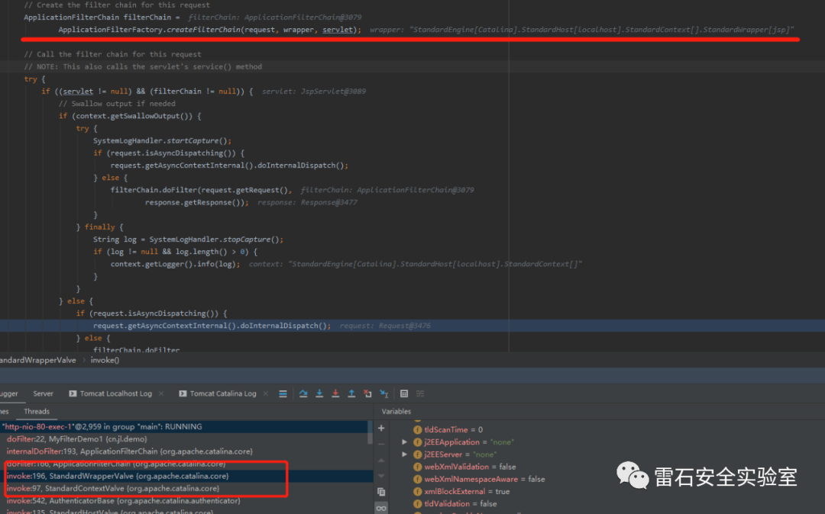Click terminal icon on Tomcat Catalina Log tab

tap(183, 394)
